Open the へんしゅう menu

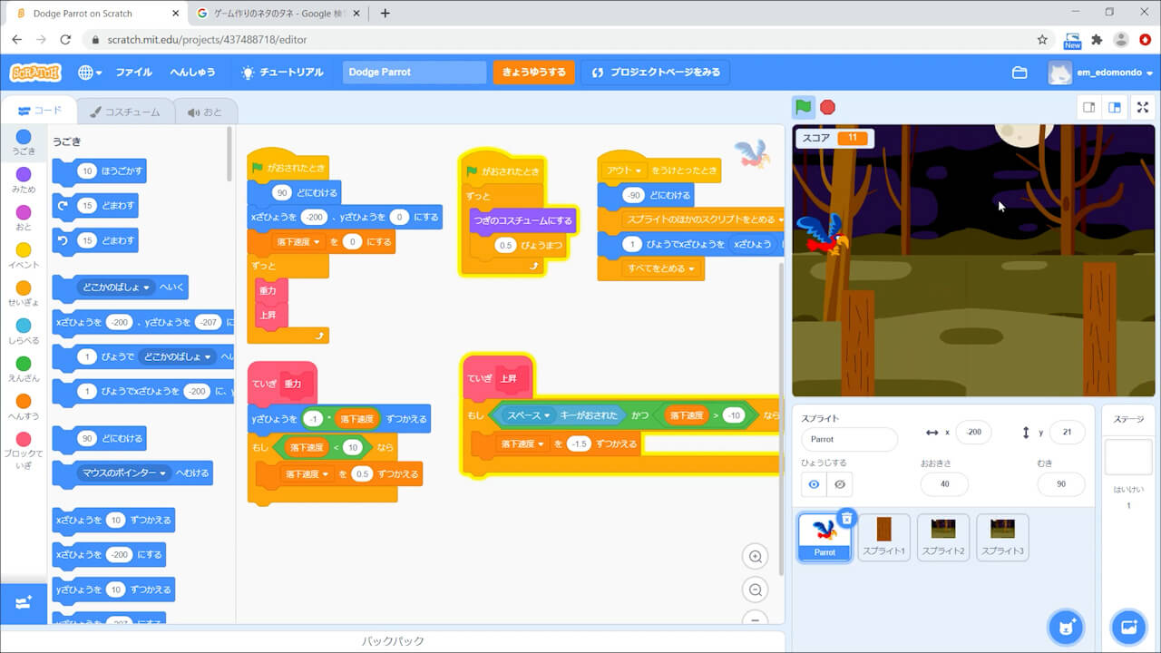click(193, 73)
